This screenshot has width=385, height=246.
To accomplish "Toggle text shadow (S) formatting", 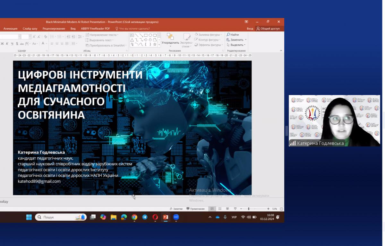I will tap(17, 44).
